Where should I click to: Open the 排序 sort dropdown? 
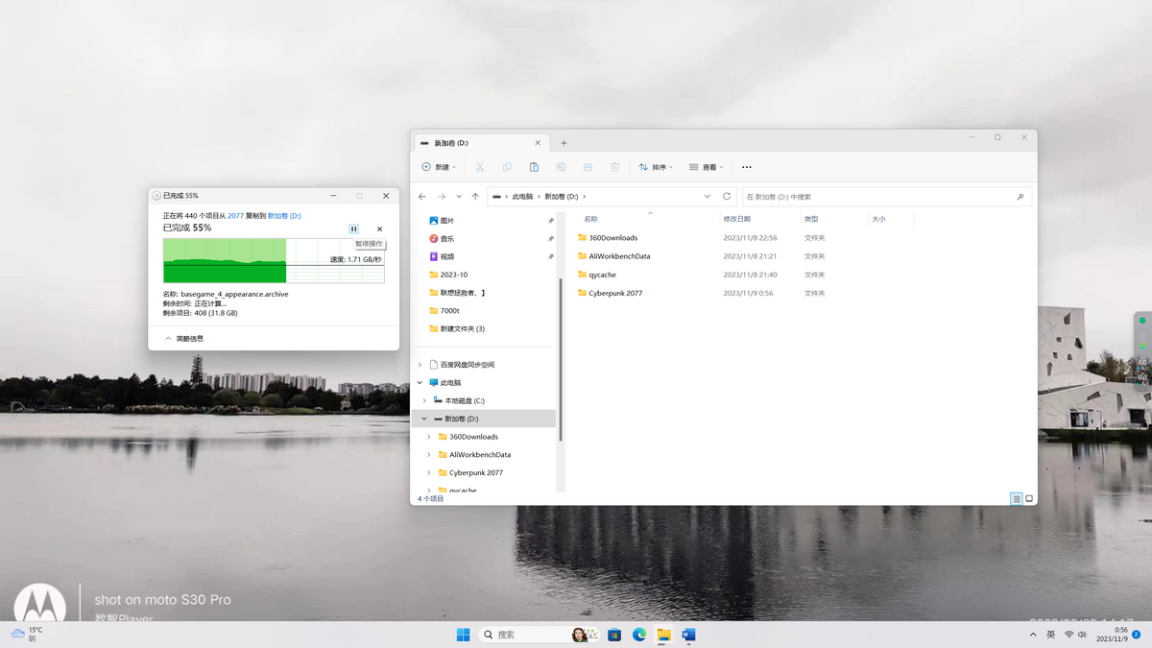[x=657, y=167]
